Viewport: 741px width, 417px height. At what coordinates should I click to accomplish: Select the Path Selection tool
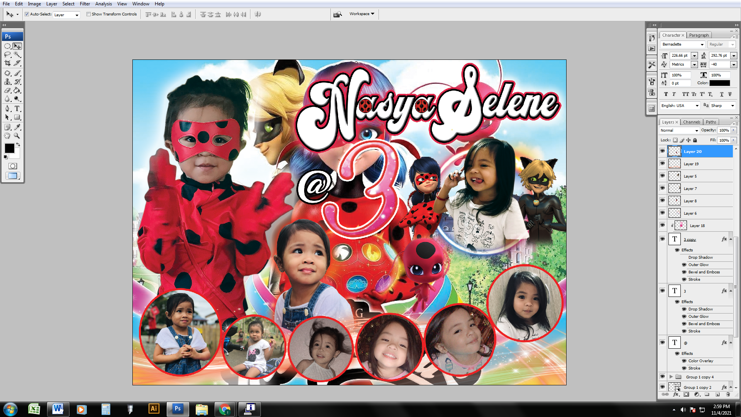[7, 117]
